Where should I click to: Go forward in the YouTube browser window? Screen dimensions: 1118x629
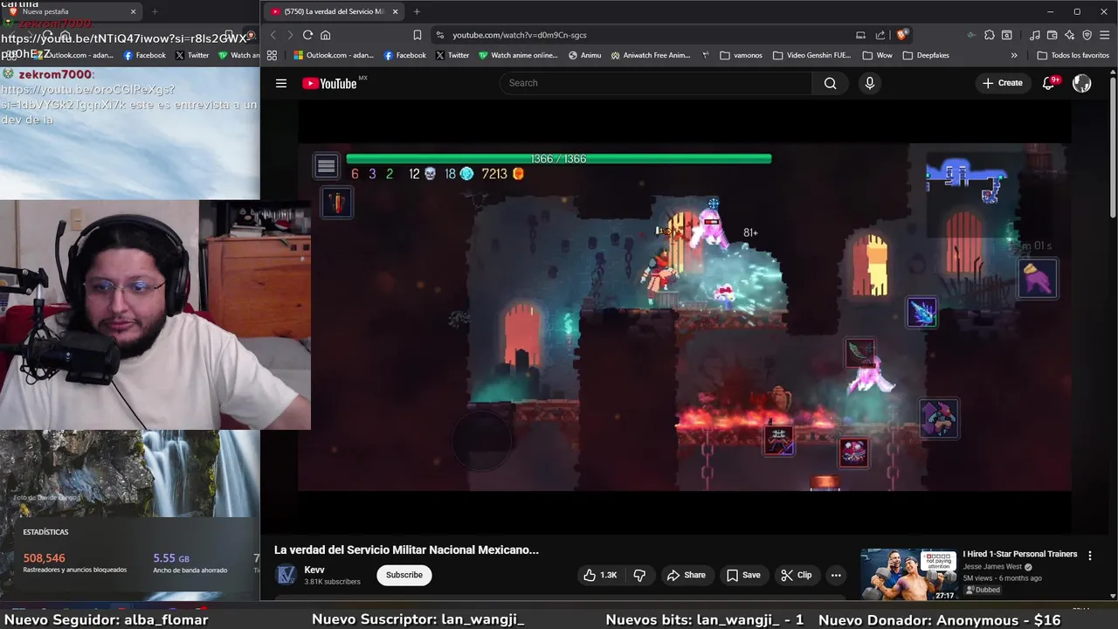click(x=290, y=35)
